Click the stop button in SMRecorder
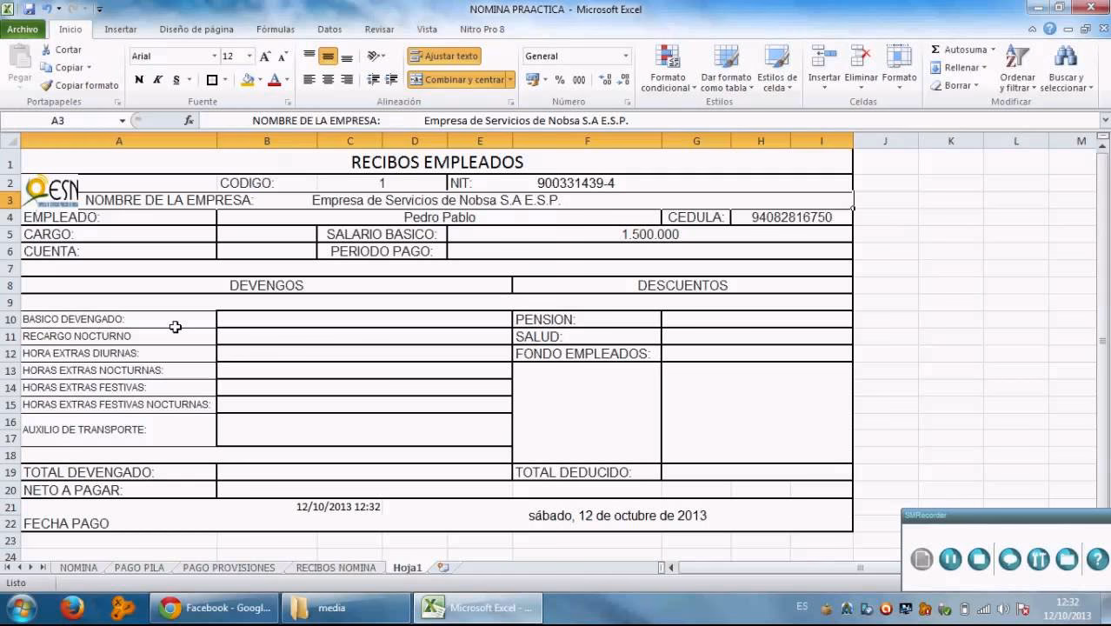The image size is (1111, 626). pyautogui.click(x=979, y=559)
